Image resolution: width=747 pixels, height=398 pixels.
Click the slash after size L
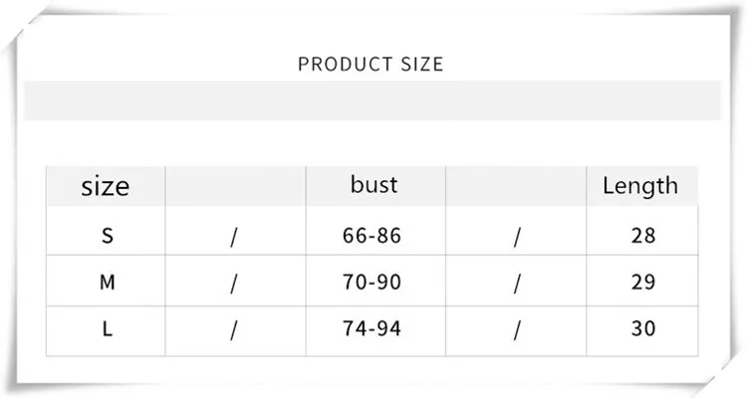coord(233,330)
